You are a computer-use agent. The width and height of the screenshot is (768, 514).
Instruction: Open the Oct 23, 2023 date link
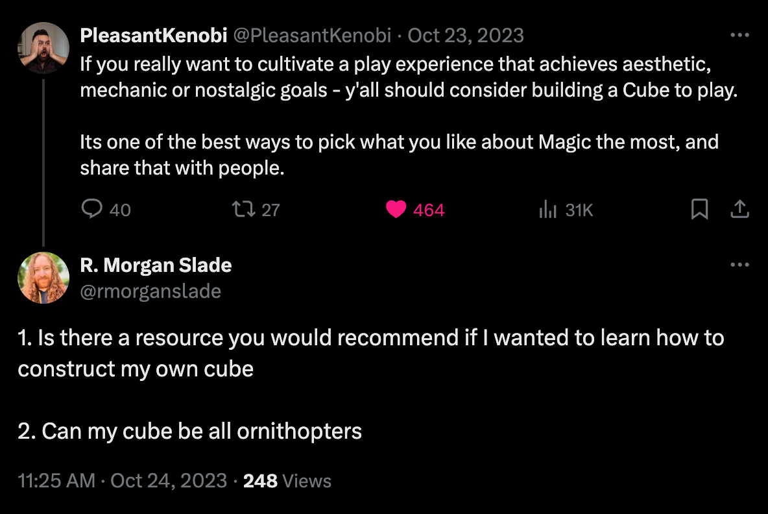[466, 35]
